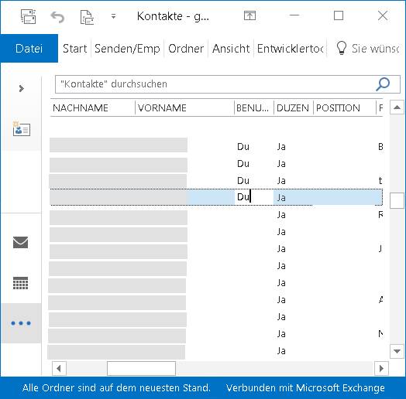Click the vertical scrollbar down arrow
Image resolution: width=406 pixels, height=399 pixels.
click(397, 351)
